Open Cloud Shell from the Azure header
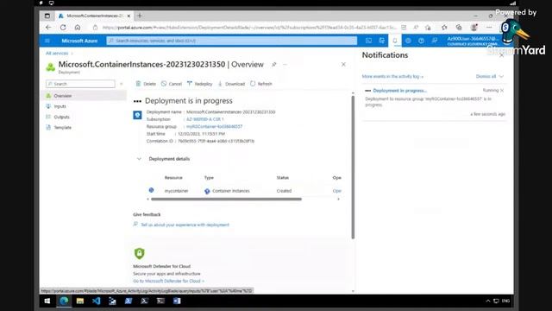Screen dimensions: 552x311 point(368,41)
